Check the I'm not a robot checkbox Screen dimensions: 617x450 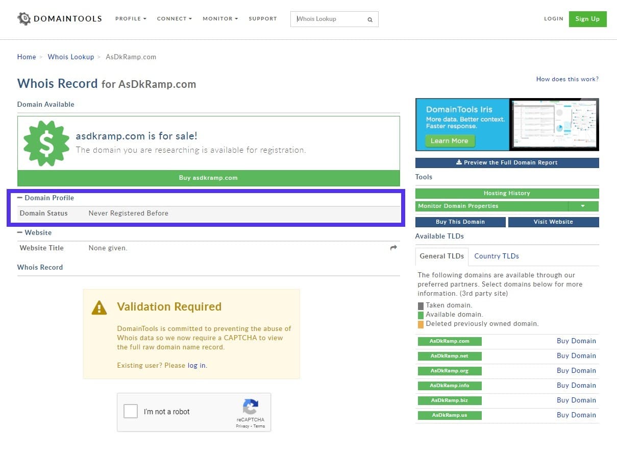coord(131,411)
